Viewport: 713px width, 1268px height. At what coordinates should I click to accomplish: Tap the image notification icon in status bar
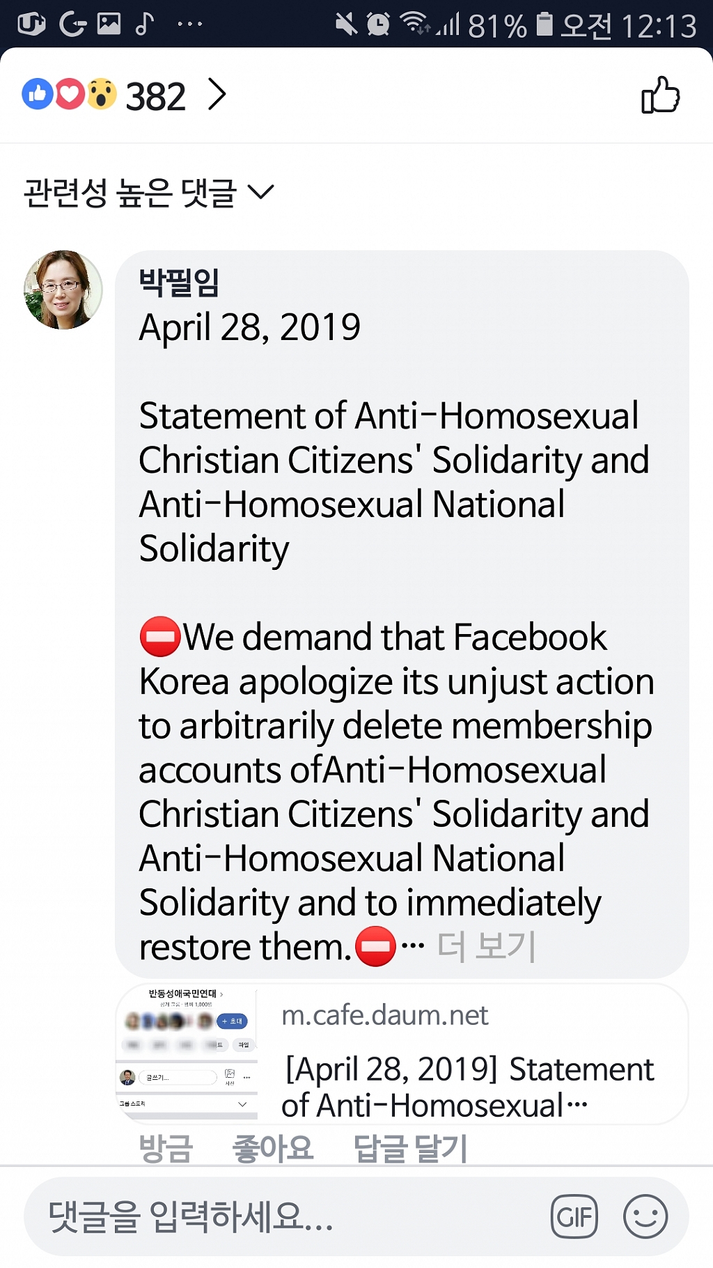click(109, 24)
